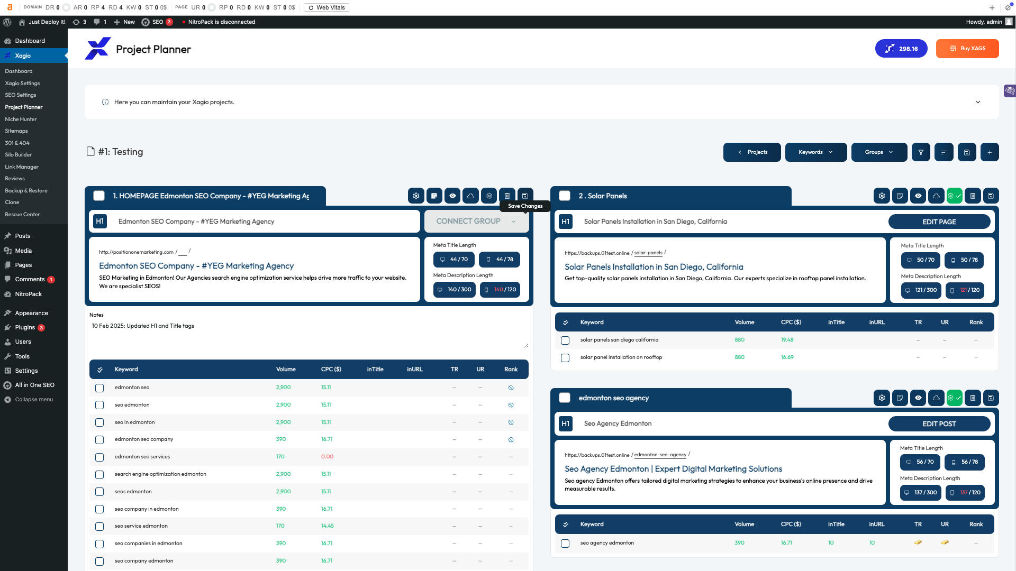Open the Xagio side panel purple icon

[1010, 91]
